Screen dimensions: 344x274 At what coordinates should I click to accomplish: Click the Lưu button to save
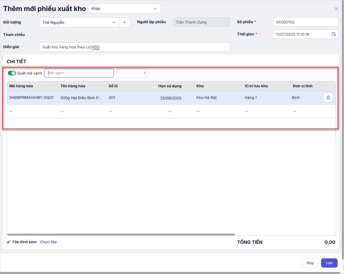click(x=329, y=263)
